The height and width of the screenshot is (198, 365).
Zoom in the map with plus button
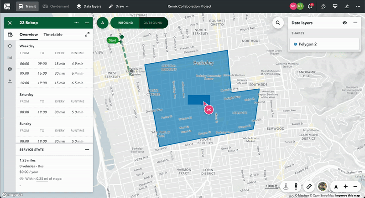345,186
